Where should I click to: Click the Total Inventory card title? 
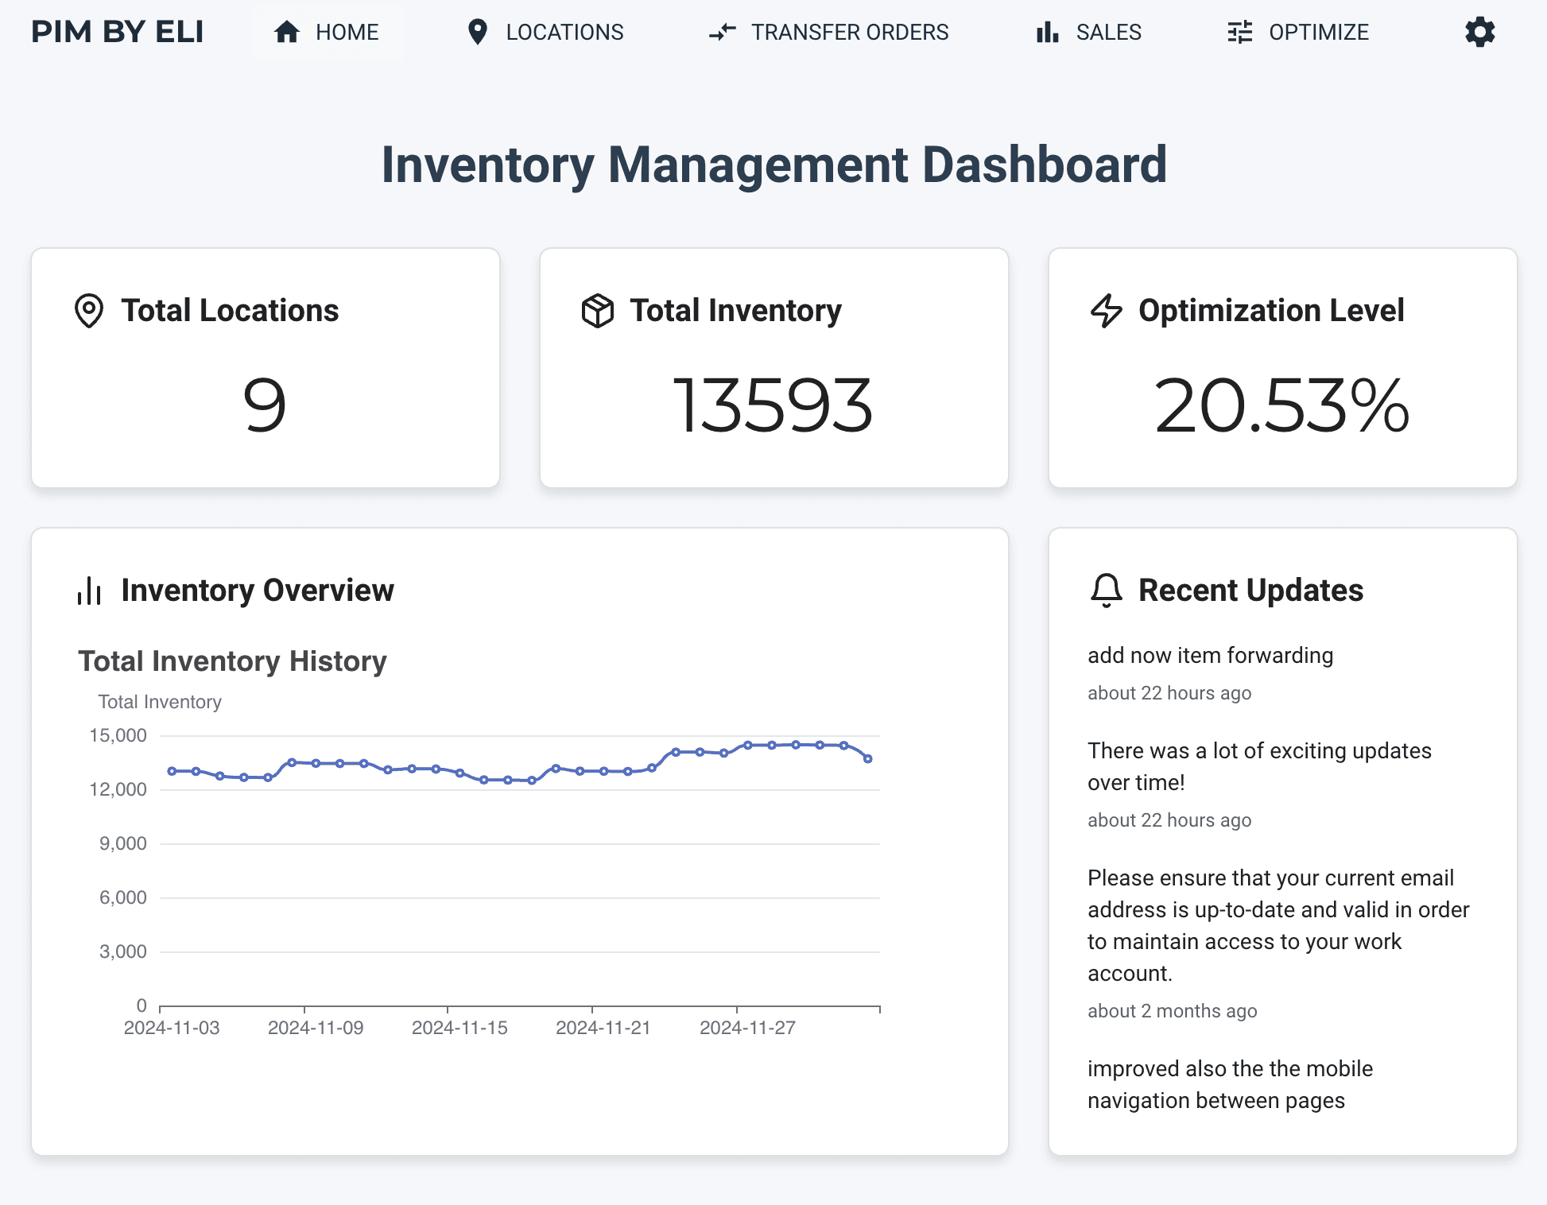pos(735,311)
